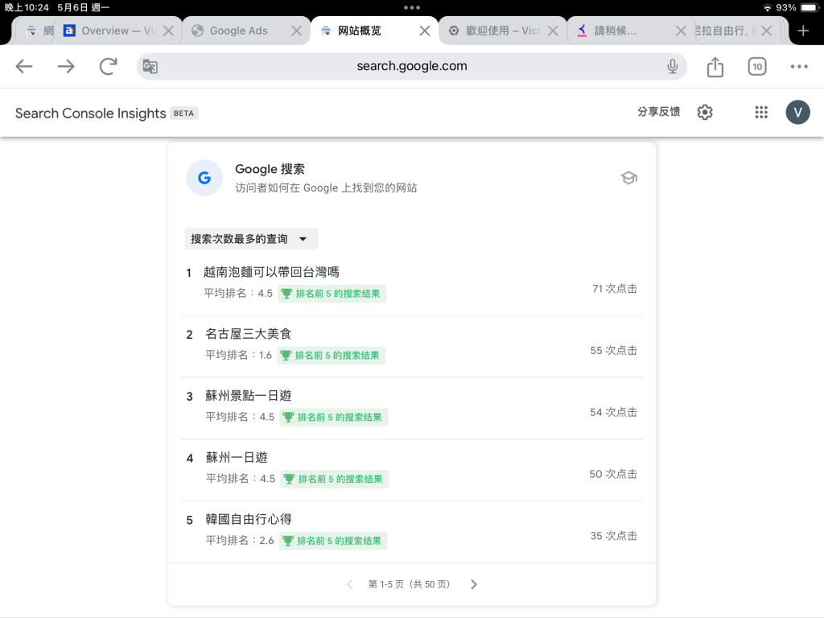The height and width of the screenshot is (618, 824).
Task: Click the browser forward arrow
Action: pyautogui.click(x=66, y=67)
